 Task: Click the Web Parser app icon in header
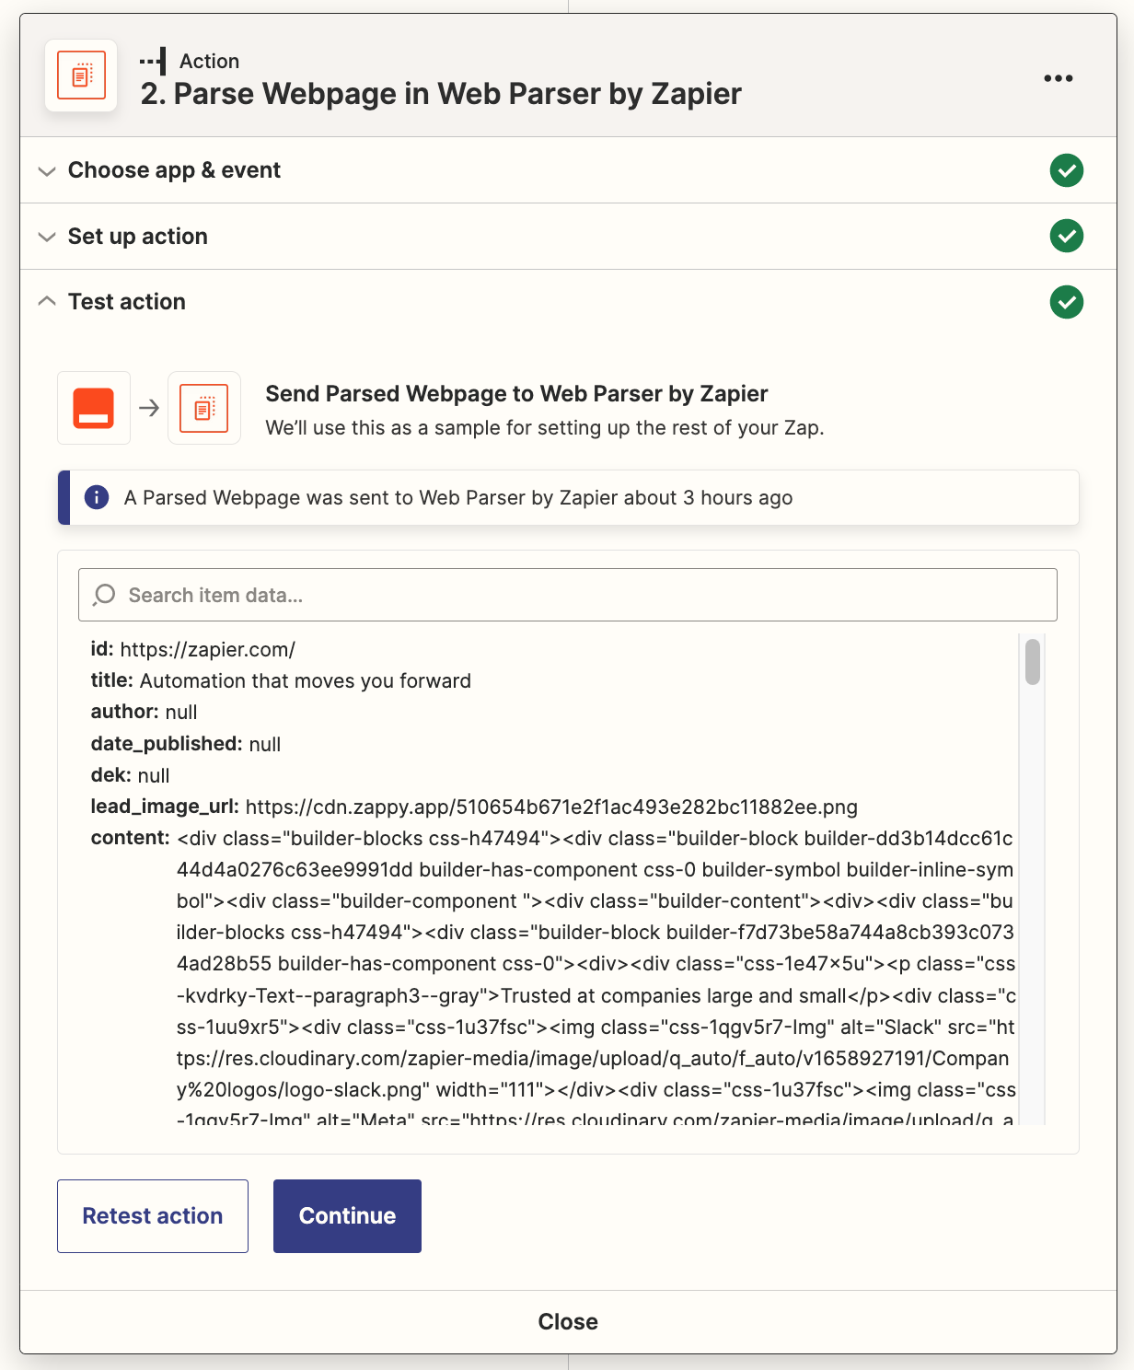click(x=81, y=75)
